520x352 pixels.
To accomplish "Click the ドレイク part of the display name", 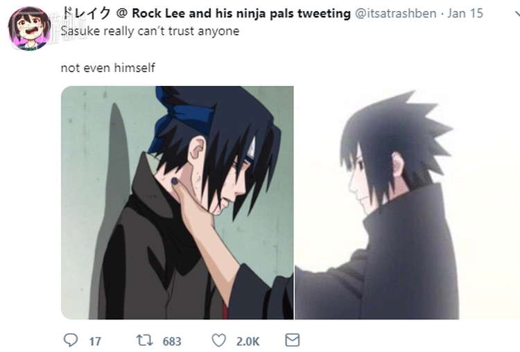I will pos(87,14).
